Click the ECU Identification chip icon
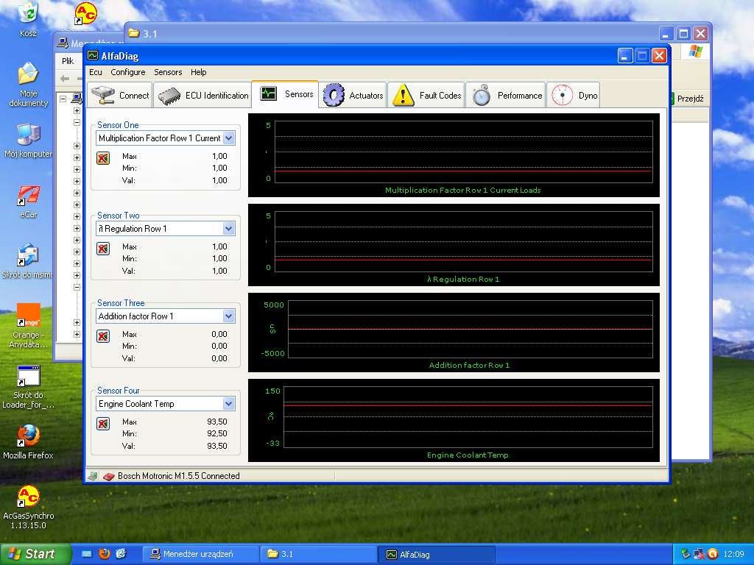 170,96
